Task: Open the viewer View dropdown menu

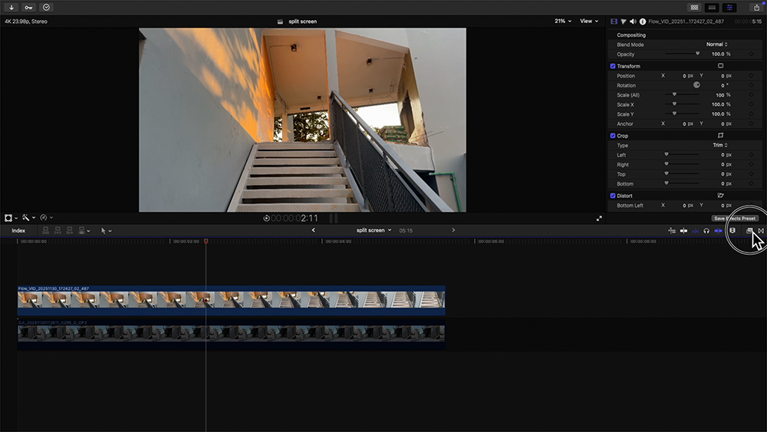Action: click(x=589, y=21)
